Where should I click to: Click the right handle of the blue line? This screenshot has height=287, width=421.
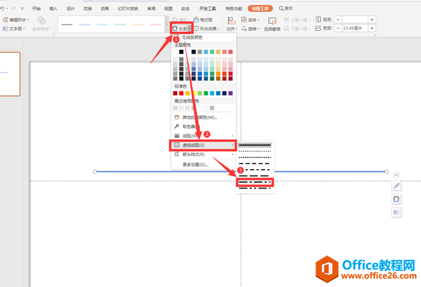(x=387, y=171)
